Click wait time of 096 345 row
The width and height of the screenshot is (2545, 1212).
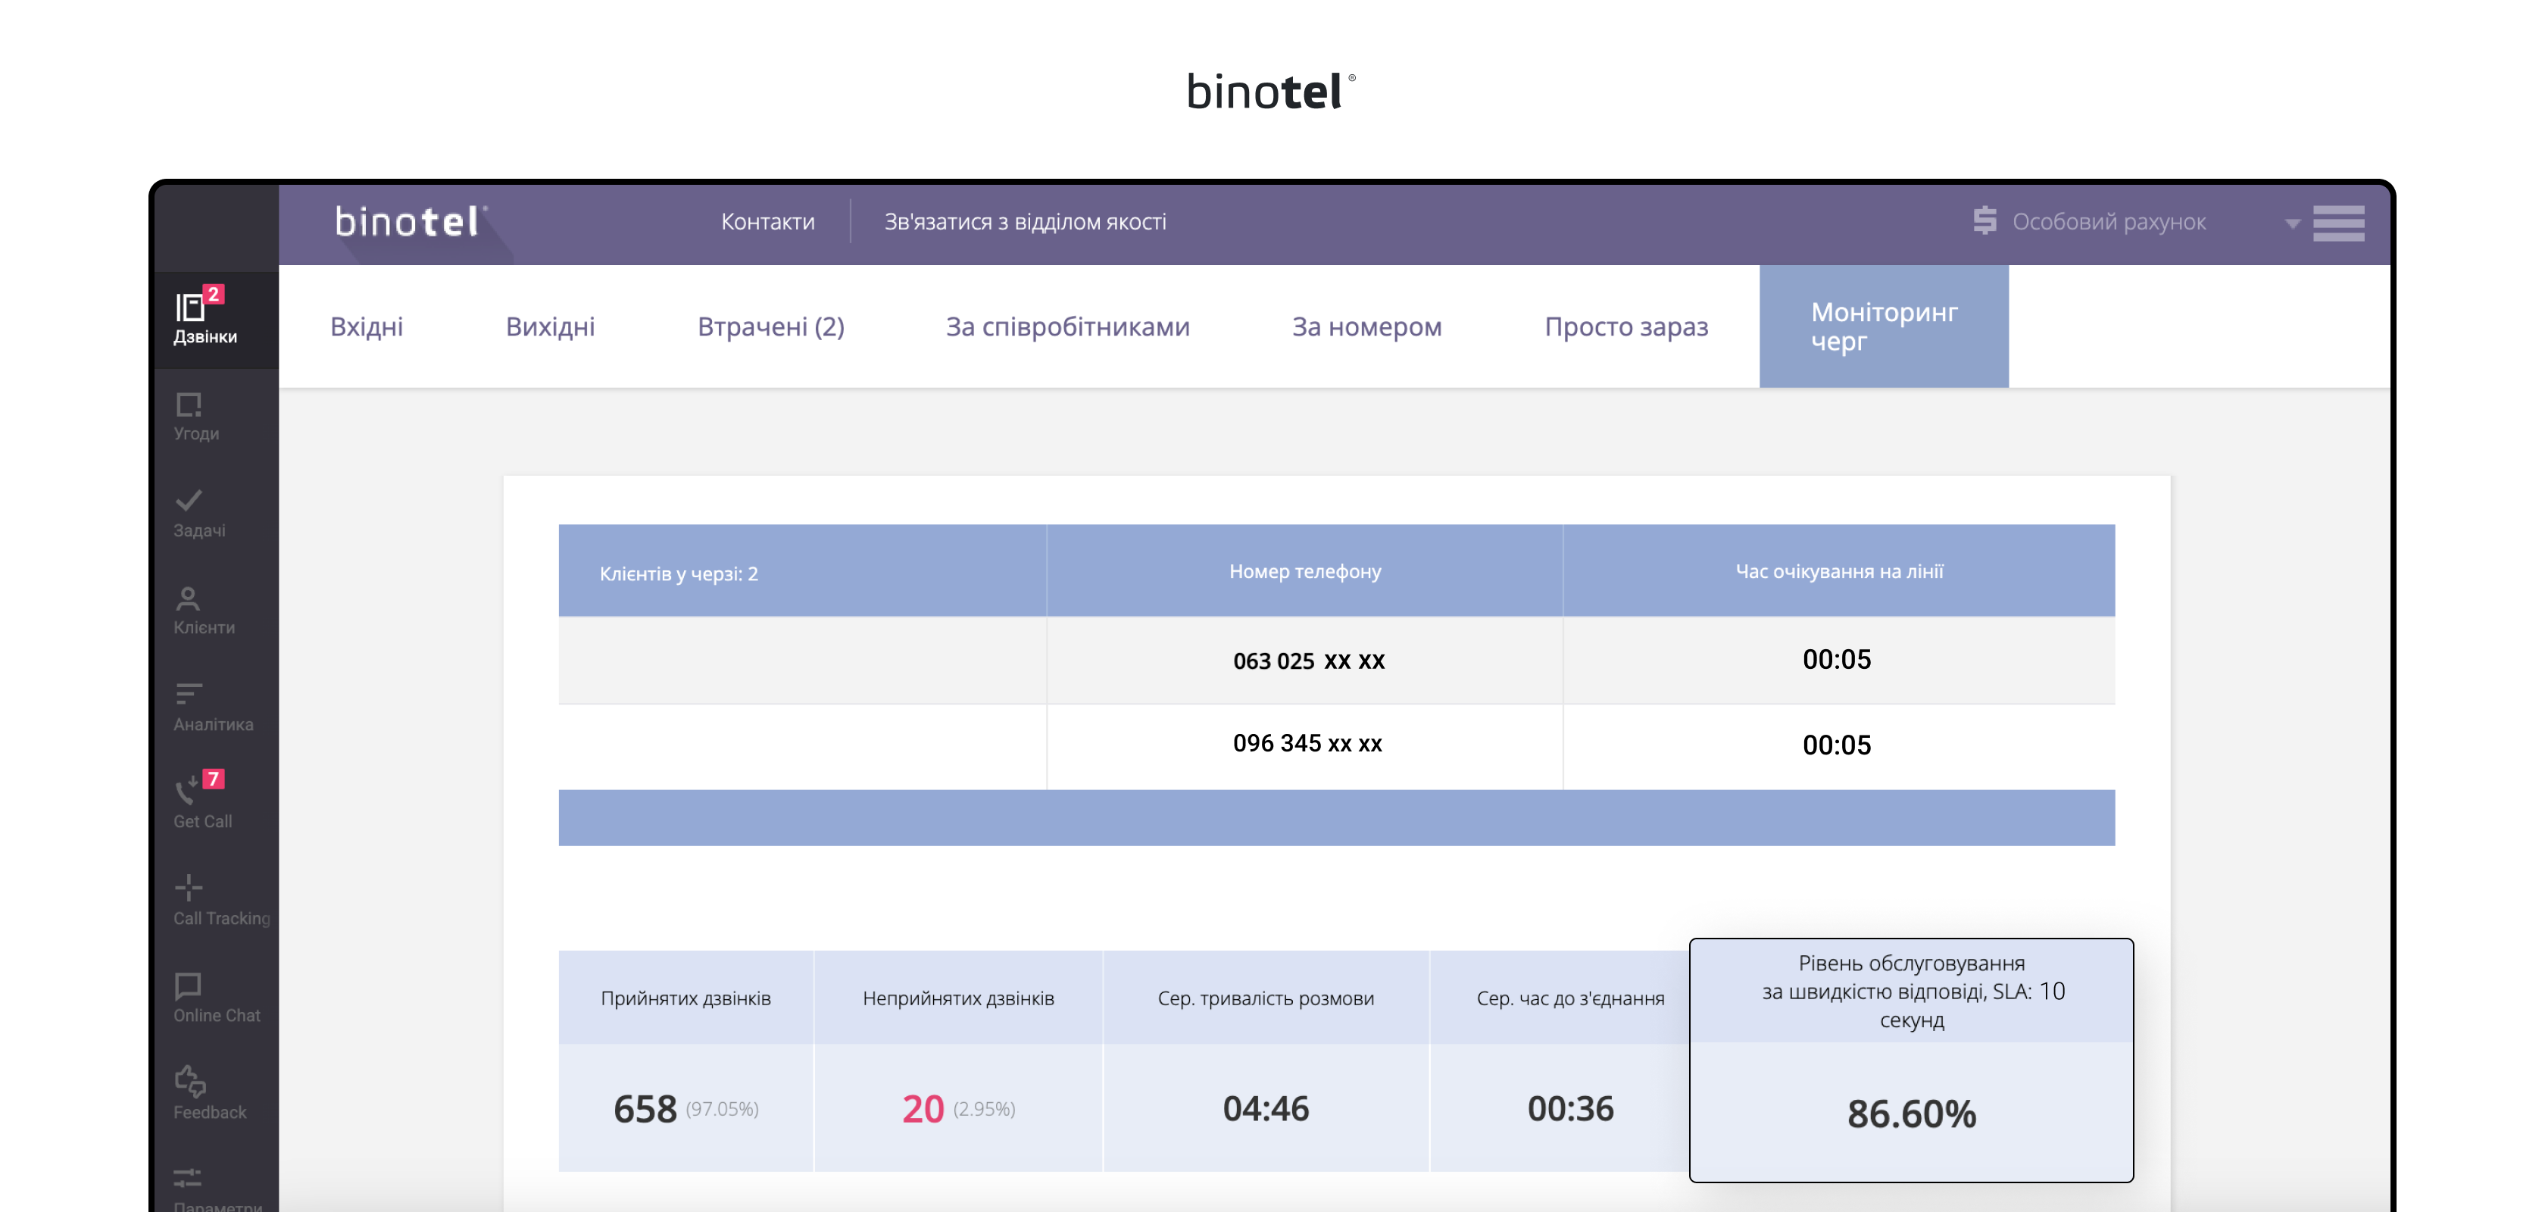[x=1837, y=745]
